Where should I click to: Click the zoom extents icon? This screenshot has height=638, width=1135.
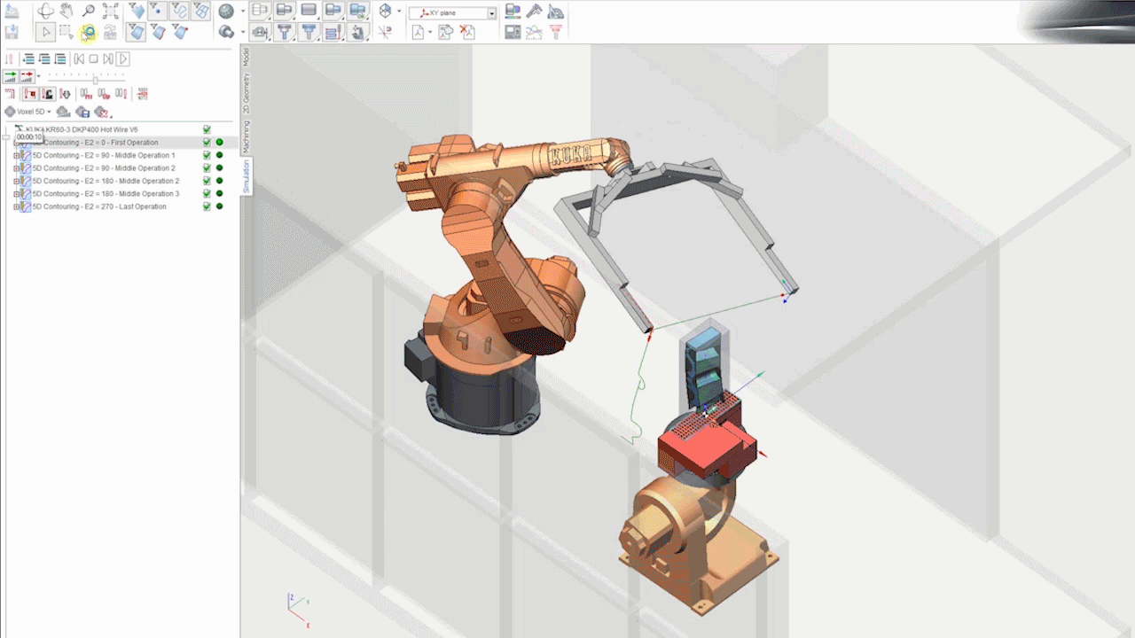[x=111, y=11]
